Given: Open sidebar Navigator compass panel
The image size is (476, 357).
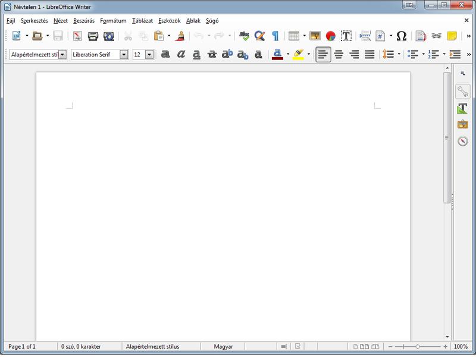Looking at the screenshot, I should pyautogui.click(x=463, y=141).
